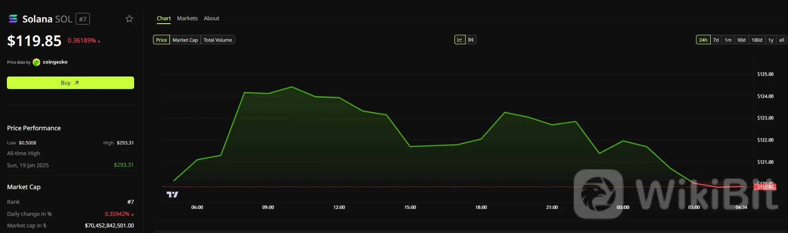Click the Rank #7 row value

(131, 202)
